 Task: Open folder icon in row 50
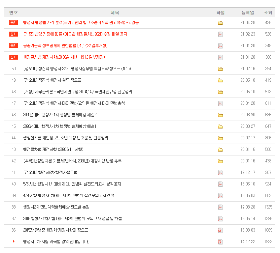pos(220,69)
